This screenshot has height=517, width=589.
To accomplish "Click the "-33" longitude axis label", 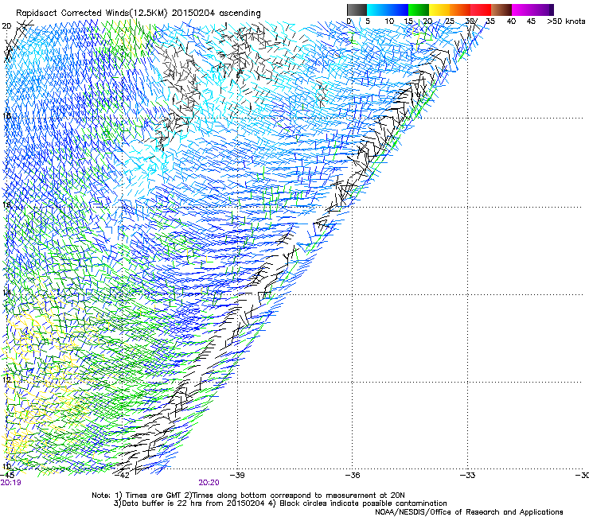I will (468, 476).
